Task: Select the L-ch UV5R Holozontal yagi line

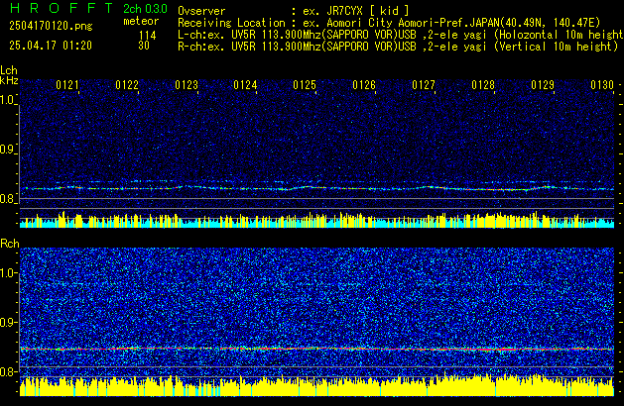Action: coord(401,35)
